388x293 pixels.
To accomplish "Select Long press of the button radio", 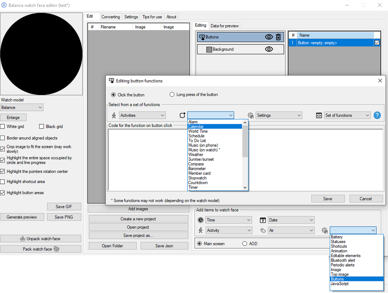I will pos(172,94).
